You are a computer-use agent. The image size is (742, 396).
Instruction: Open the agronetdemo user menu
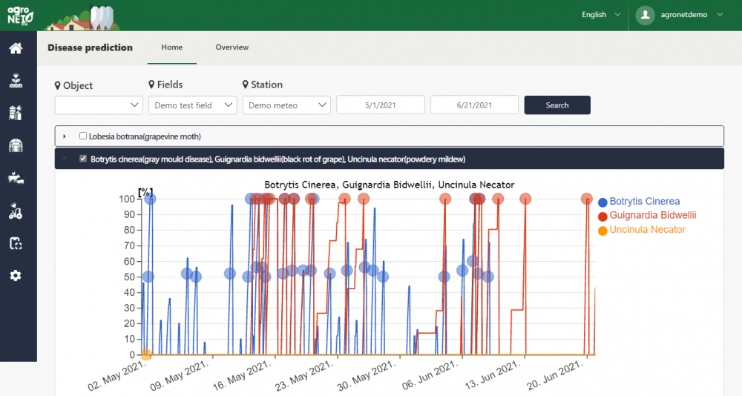[x=683, y=15]
